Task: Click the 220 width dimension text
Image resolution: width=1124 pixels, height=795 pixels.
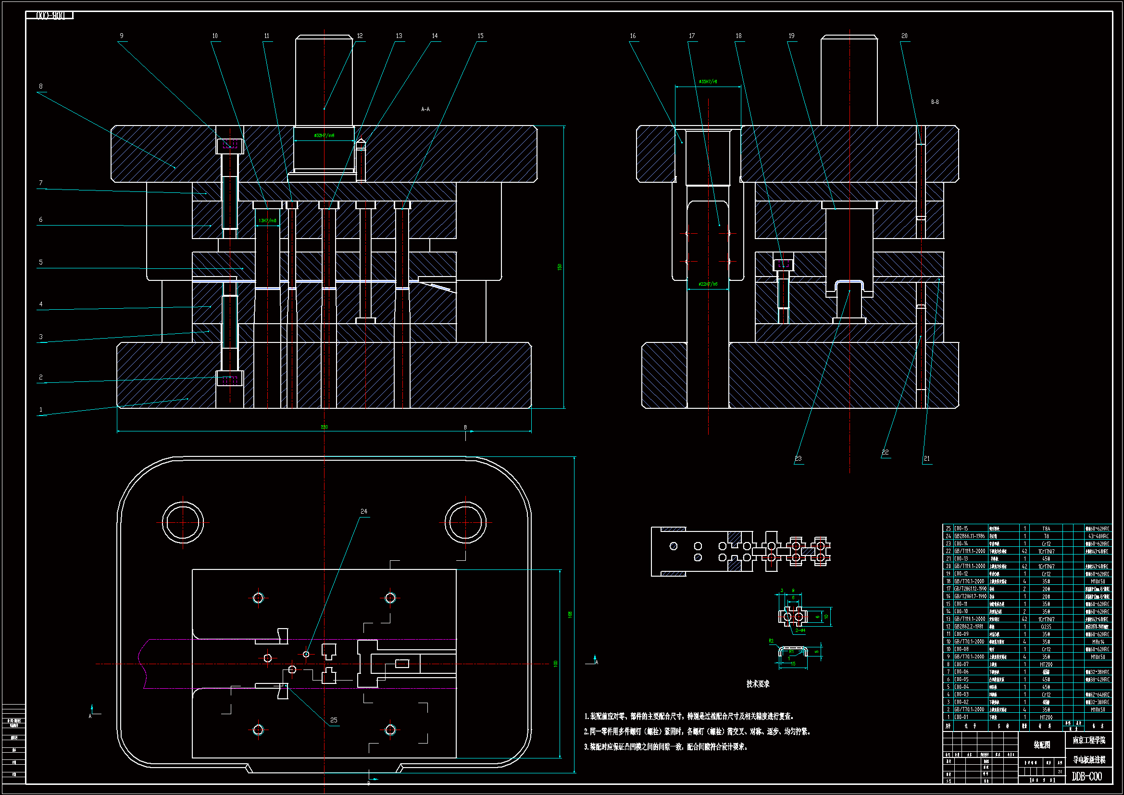Action: 324,427
